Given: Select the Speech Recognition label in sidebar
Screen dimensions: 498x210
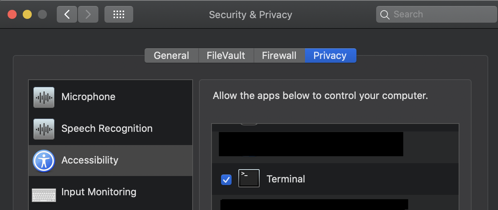Looking at the screenshot, I should [107, 128].
